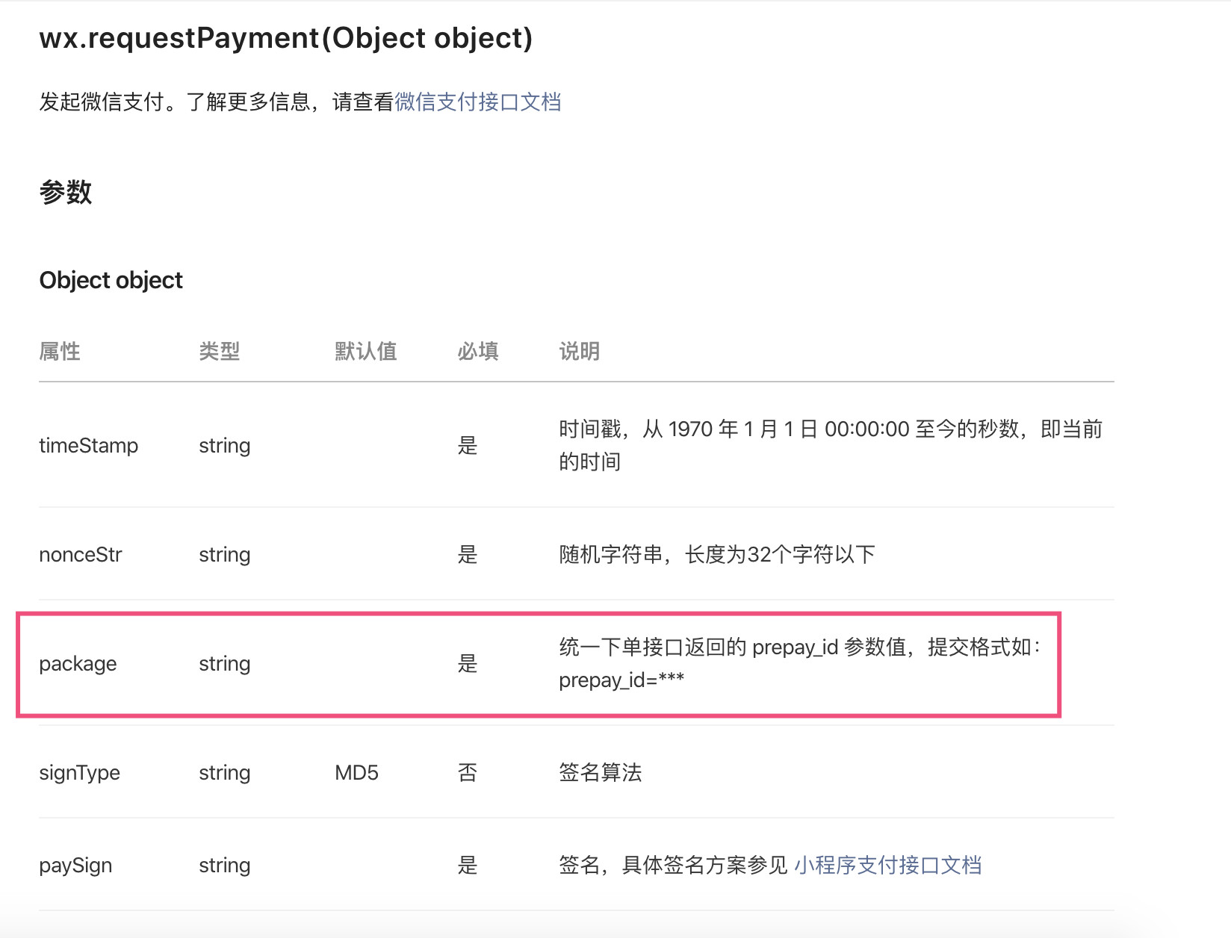The width and height of the screenshot is (1231, 938).
Task: Click the MD5 default value
Action: [x=356, y=772]
